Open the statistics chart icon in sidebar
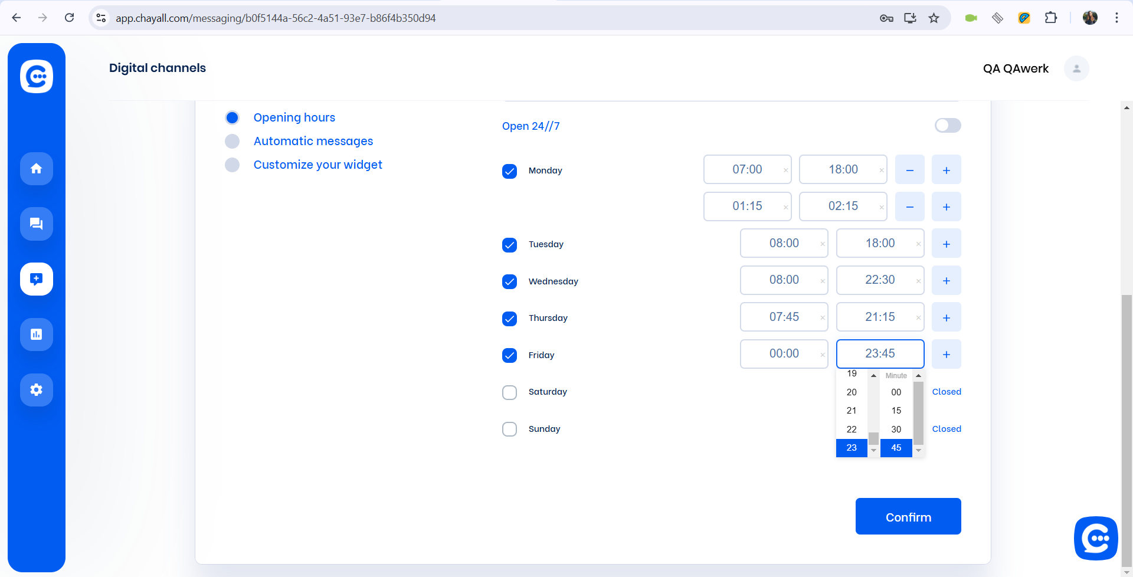The height and width of the screenshot is (577, 1133). click(x=37, y=335)
